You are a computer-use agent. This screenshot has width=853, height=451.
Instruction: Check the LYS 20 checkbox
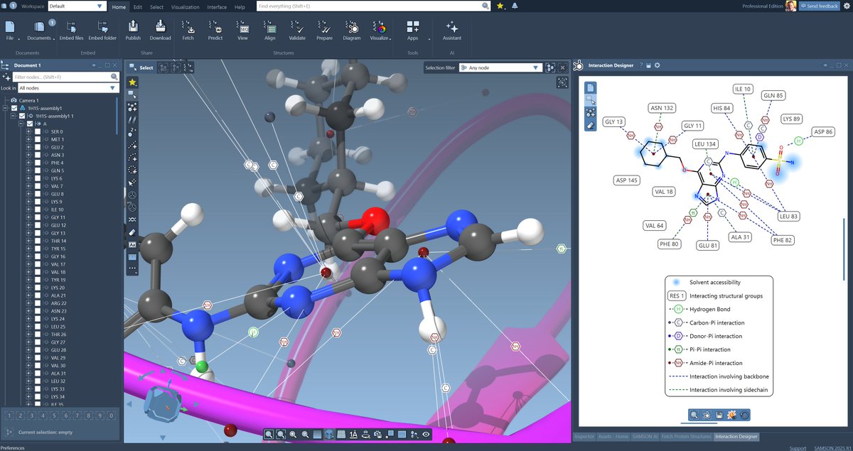coord(38,288)
